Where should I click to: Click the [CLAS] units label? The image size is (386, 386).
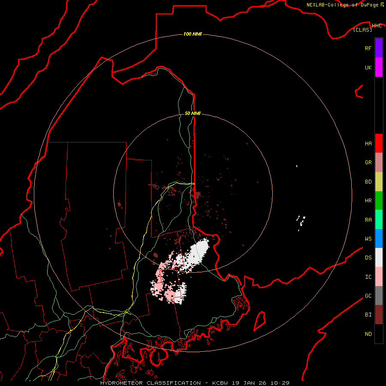(362, 30)
